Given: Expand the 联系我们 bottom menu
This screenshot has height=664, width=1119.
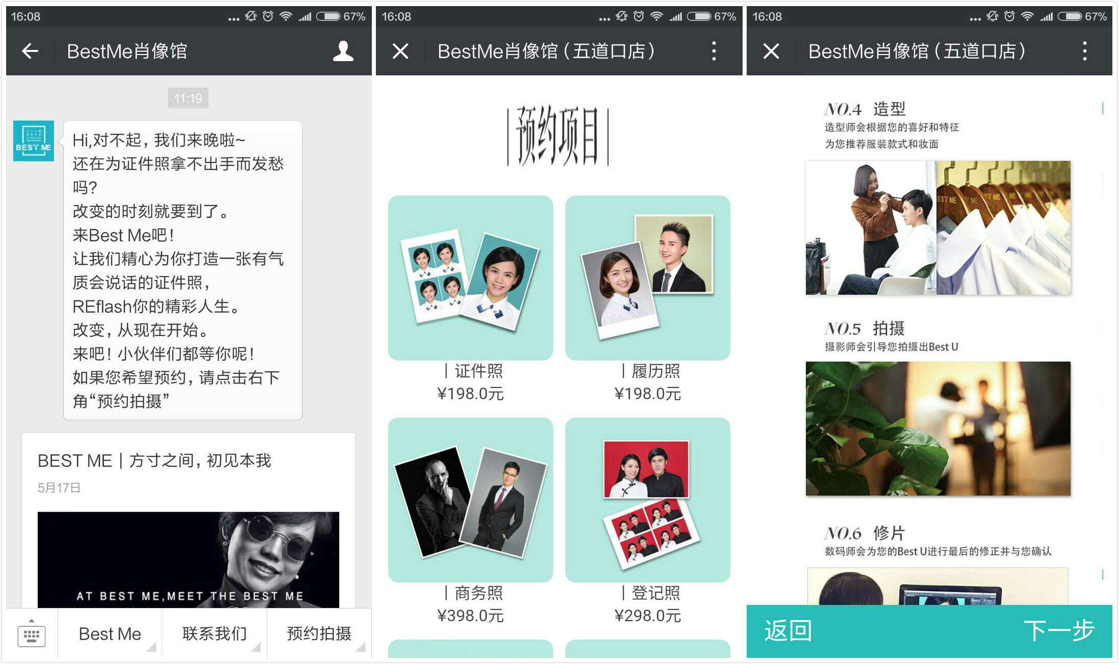Looking at the screenshot, I should 214,634.
